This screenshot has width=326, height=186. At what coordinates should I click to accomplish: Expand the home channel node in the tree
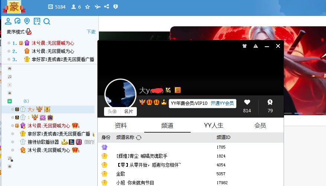(10, 69)
